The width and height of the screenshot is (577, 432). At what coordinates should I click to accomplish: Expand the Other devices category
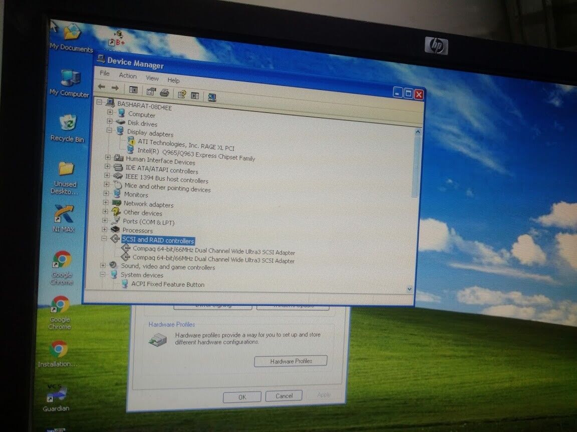(x=105, y=211)
